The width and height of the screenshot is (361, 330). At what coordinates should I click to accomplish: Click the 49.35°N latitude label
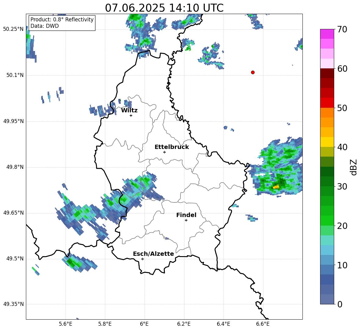(13, 304)
